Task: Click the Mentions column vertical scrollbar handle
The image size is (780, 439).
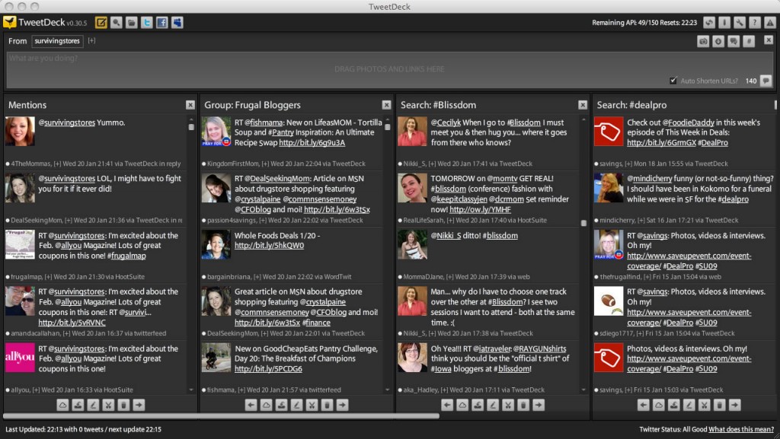Action: click(x=191, y=127)
